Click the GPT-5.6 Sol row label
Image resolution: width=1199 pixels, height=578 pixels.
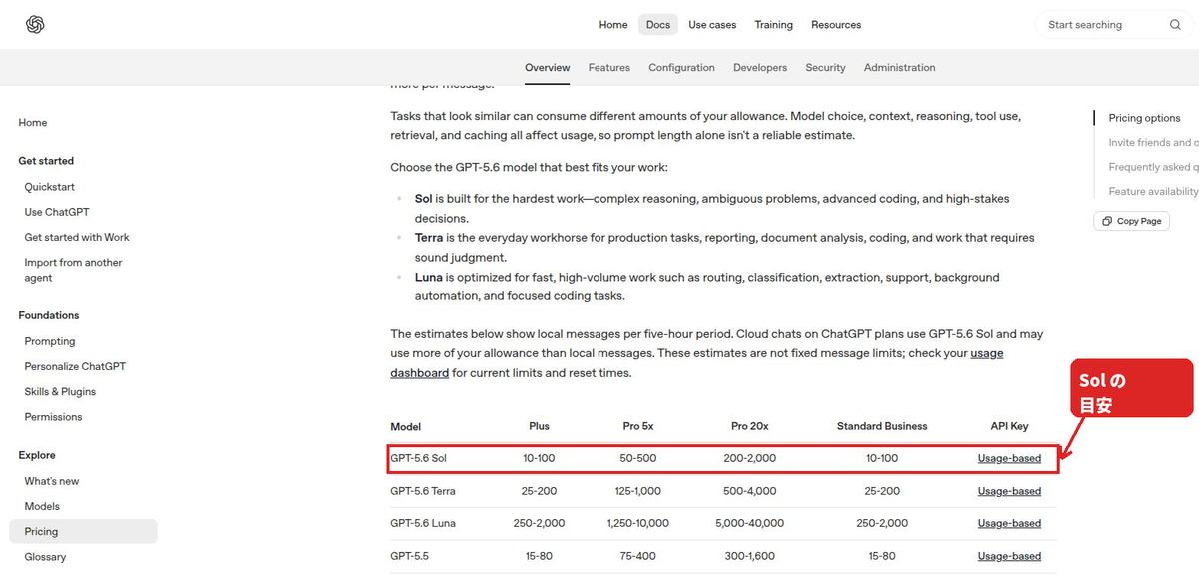pos(419,459)
